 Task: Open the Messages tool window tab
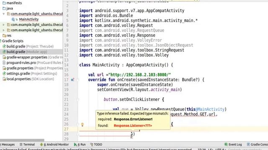tap(8, 145)
